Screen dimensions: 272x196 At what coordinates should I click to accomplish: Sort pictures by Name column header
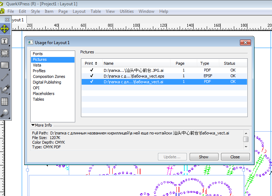point(136,63)
